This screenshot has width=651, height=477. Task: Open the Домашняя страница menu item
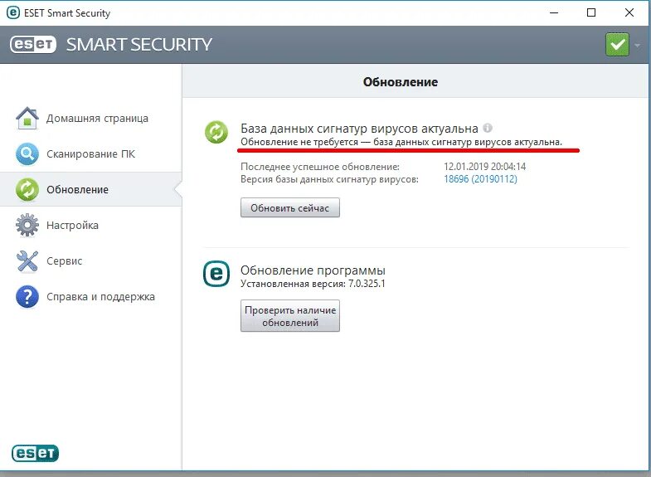(97, 119)
